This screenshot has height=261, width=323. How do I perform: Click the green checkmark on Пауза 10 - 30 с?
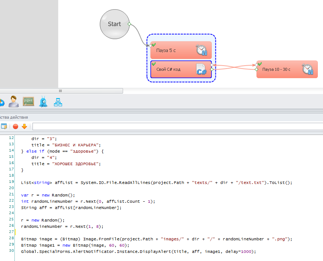point(260,64)
